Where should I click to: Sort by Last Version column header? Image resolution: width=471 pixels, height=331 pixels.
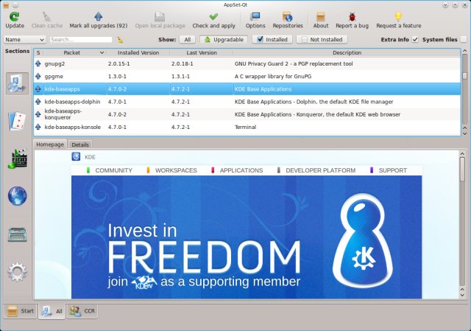click(x=202, y=52)
